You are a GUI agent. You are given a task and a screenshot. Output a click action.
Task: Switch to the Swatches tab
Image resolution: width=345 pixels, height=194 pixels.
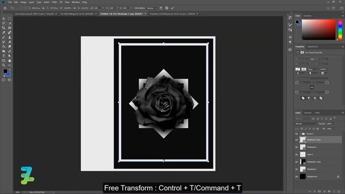click(x=307, y=16)
